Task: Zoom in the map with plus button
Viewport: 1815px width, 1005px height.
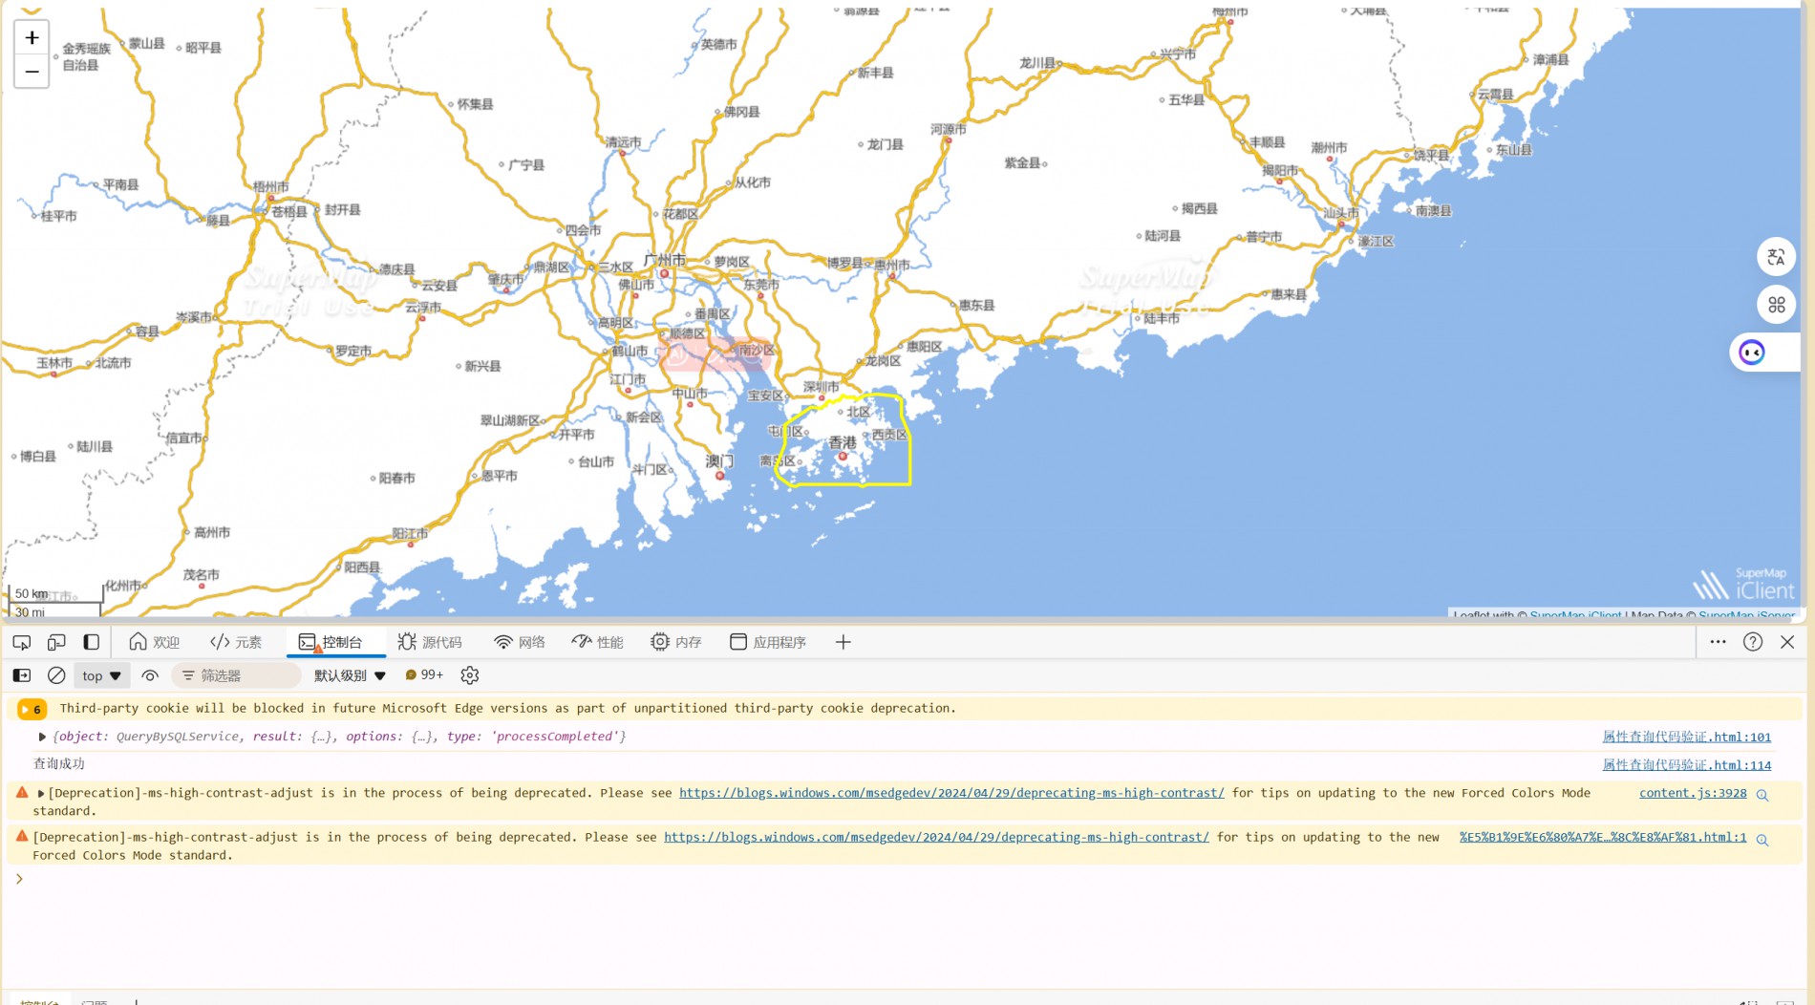Action: 32,37
